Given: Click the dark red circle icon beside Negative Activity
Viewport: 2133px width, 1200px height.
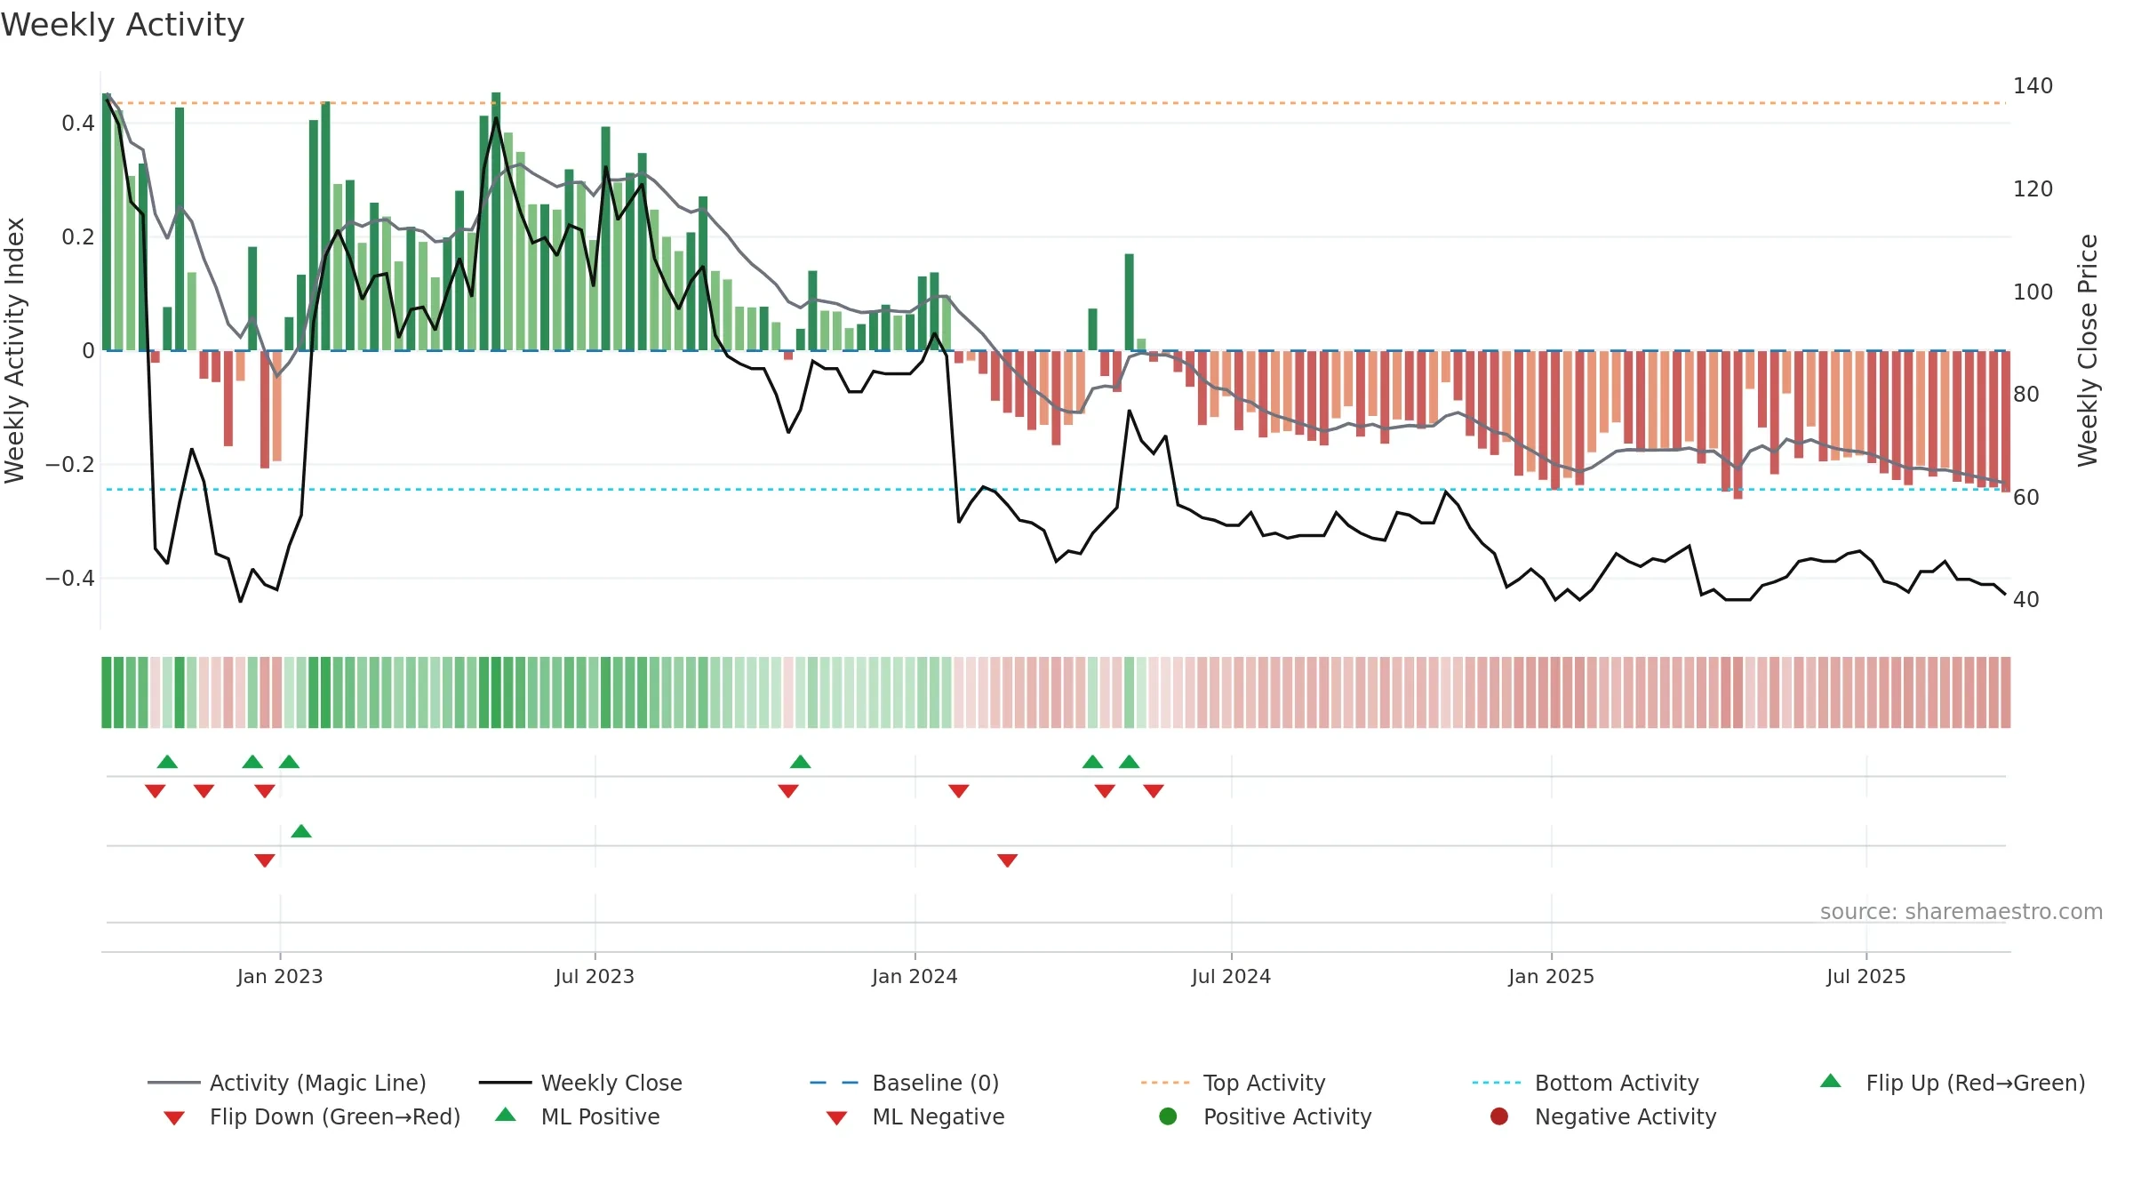Looking at the screenshot, I should (1499, 1116).
